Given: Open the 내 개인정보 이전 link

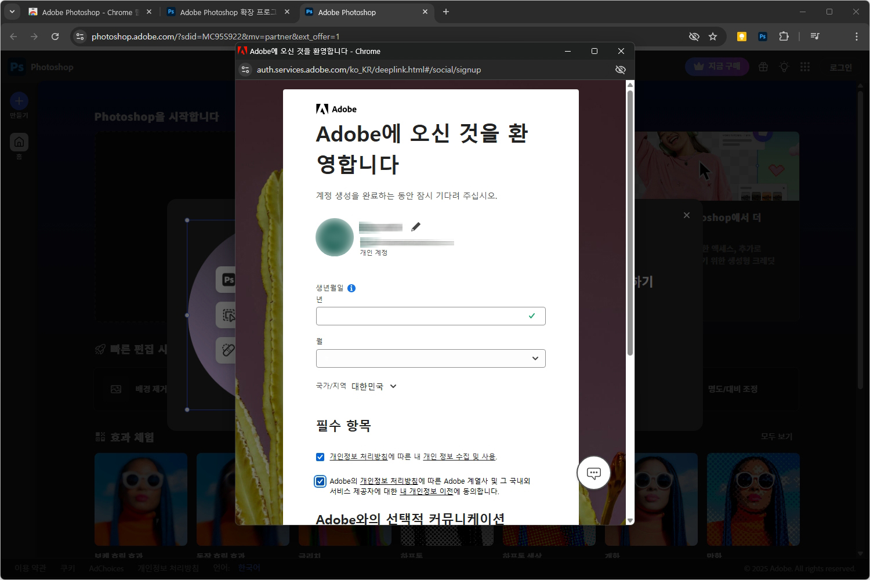Looking at the screenshot, I should (x=426, y=492).
